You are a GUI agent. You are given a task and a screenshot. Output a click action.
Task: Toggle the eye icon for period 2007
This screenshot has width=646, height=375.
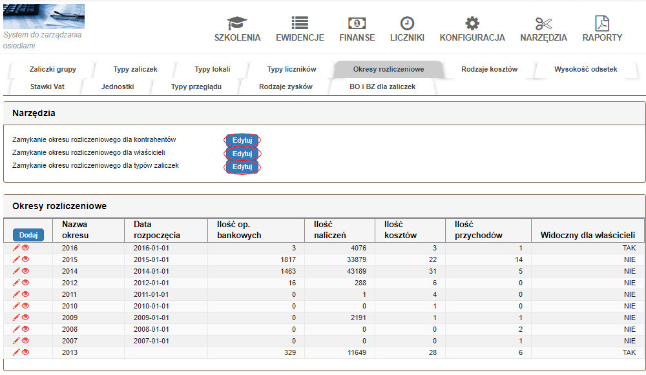tap(26, 340)
